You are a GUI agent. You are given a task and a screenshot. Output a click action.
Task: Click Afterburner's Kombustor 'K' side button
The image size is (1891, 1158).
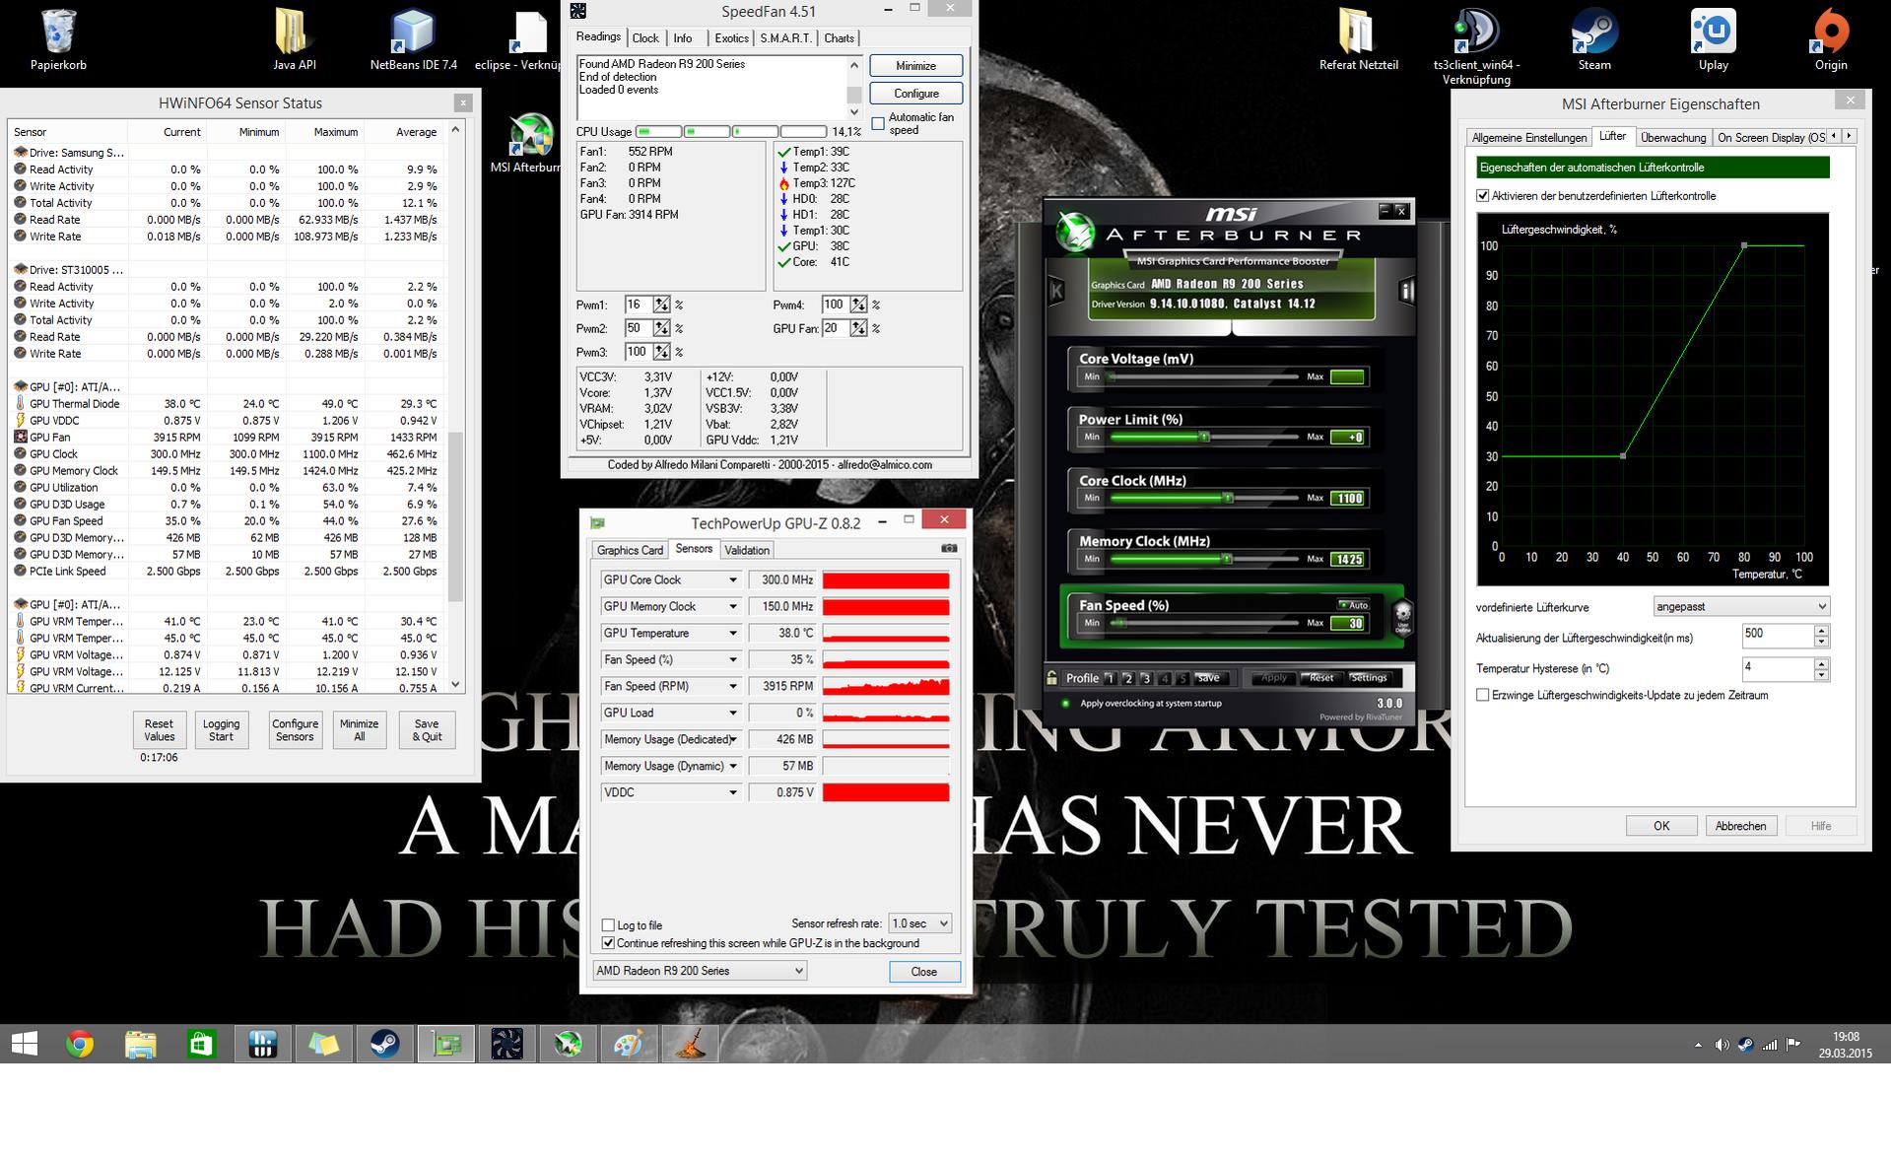click(x=1056, y=291)
